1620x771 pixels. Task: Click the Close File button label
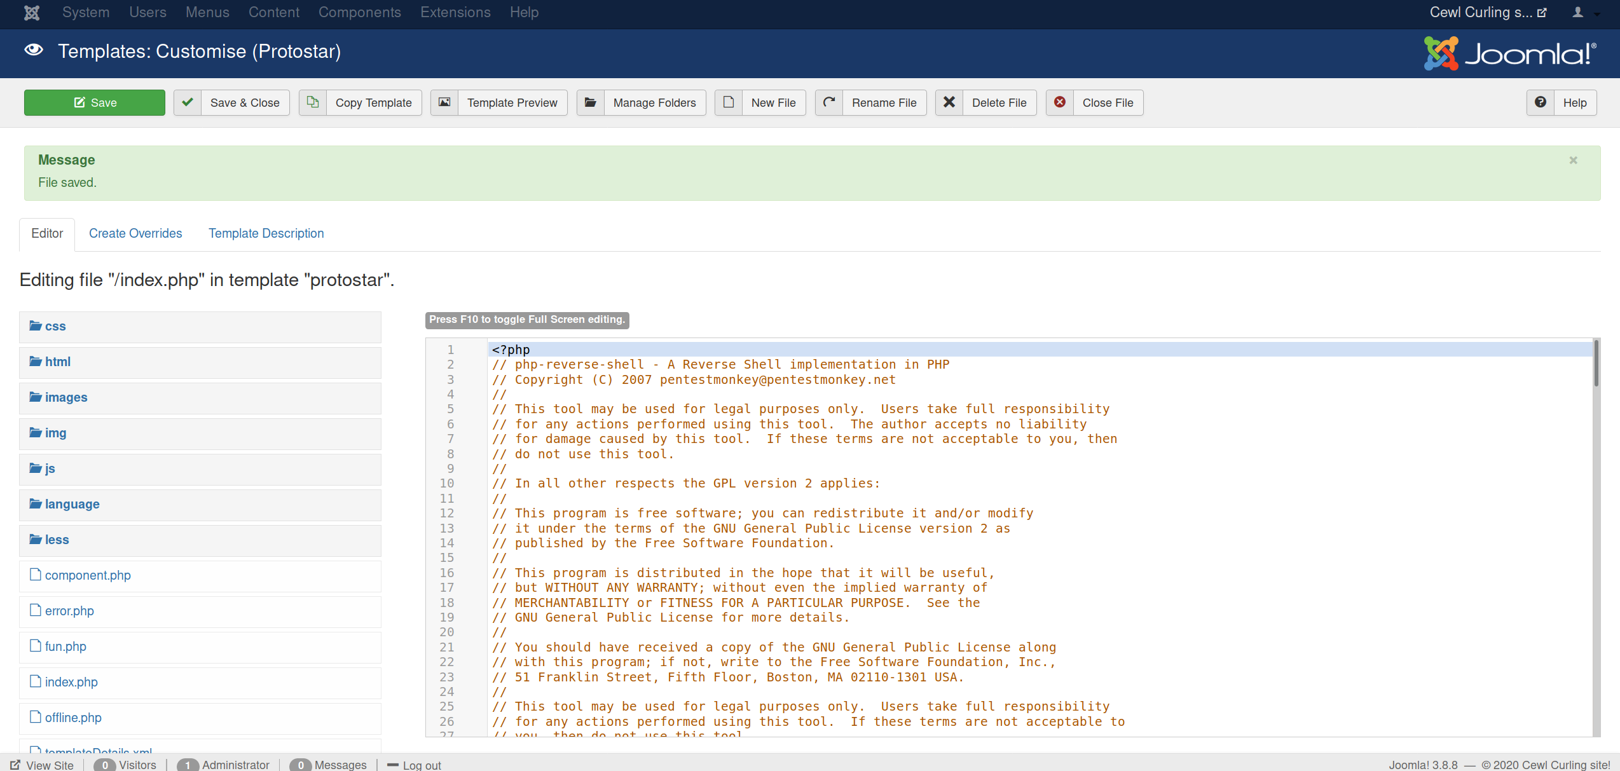(x=1108, y=103)
